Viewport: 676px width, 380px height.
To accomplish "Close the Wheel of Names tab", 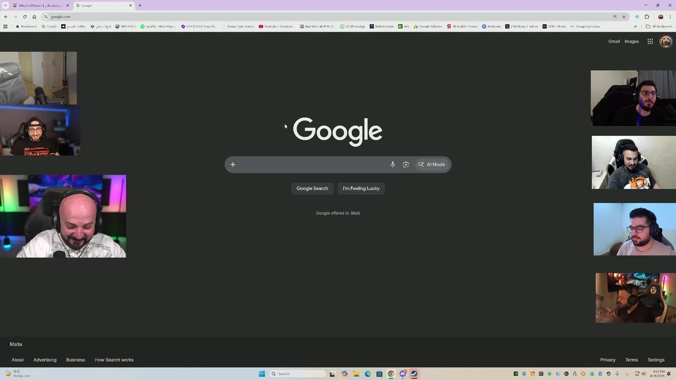I will 68,5.
